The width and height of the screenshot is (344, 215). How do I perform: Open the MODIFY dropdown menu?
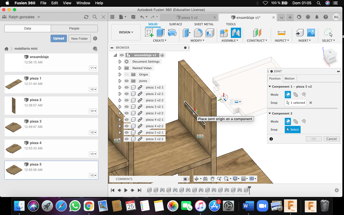(x=198, y=41)
